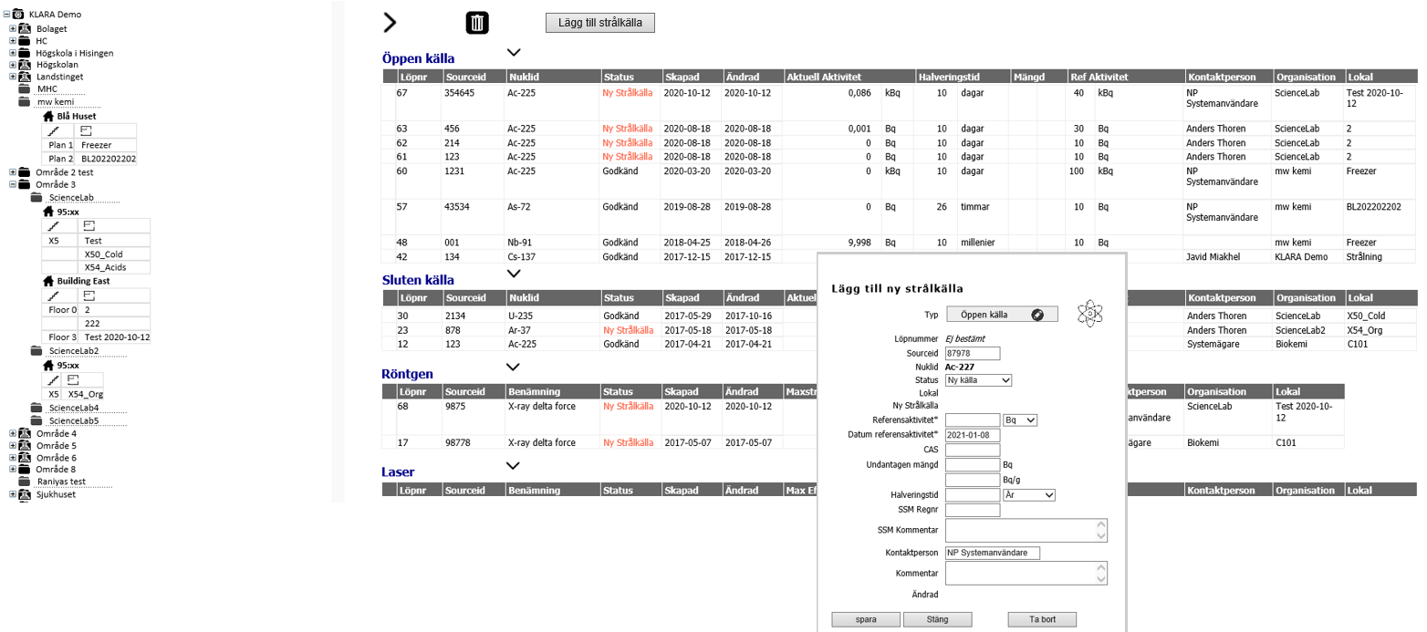The image size is (1427, 632).
Task: Open the Bq unit dropdown for Referensaktivitet
Action: pos(1020,420)
